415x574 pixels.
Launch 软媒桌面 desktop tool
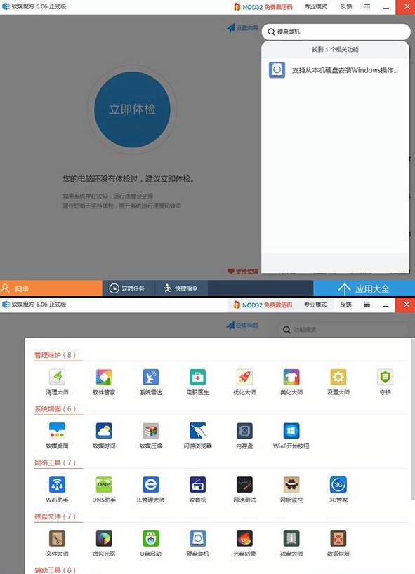click(57, 436)
